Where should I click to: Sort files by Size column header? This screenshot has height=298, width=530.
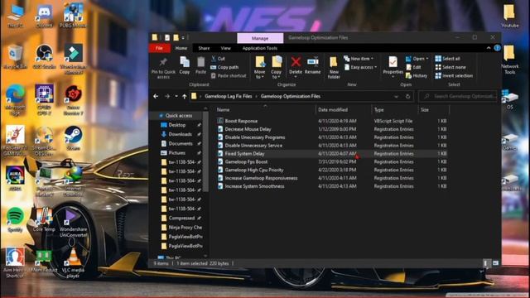click(x=433, y=110)
